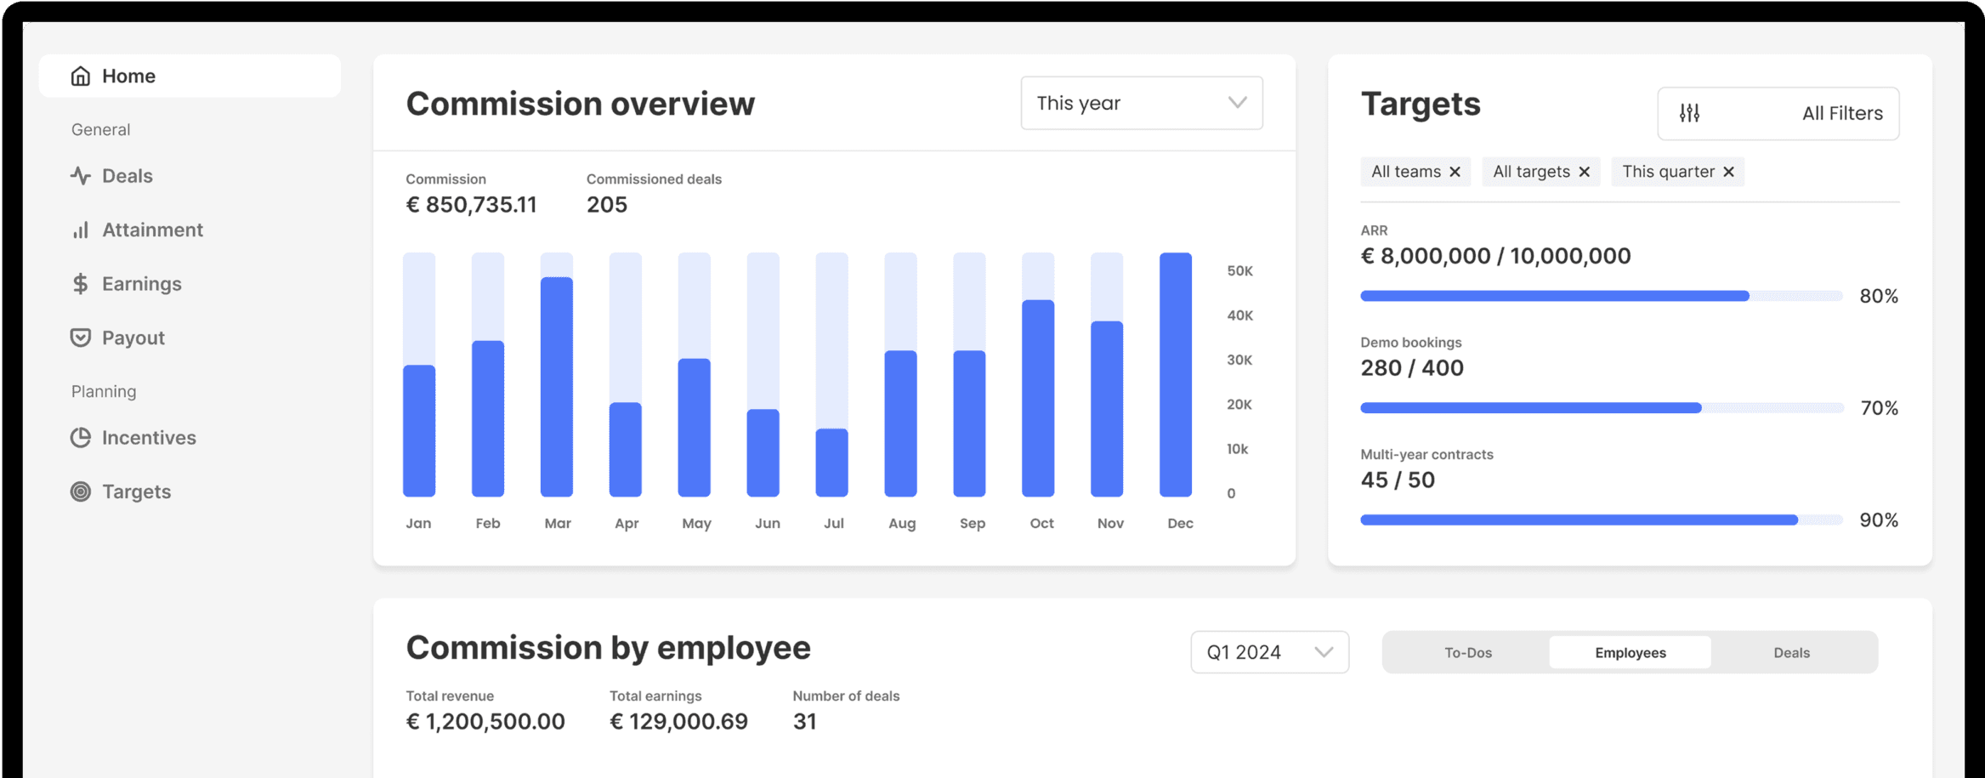1985x778 pixels.
Task: Click the This quarter chip label
Action: tap(1668, 172)
